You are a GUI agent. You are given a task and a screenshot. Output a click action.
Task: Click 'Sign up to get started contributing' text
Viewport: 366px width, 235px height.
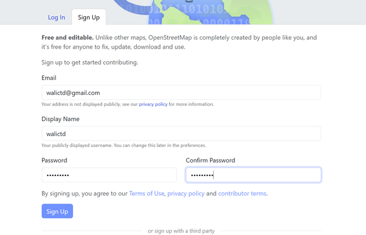click(x=90, y=62)
